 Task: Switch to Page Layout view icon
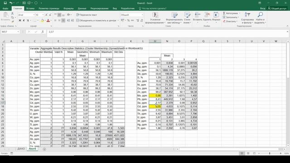[248, 153]
